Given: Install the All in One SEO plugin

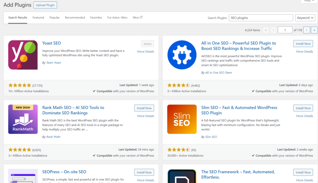Looking at the screenshot, I should 303,44.
